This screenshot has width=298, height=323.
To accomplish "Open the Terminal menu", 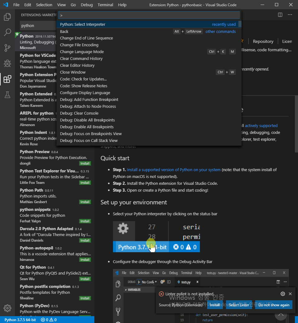I will coord(105,5).
